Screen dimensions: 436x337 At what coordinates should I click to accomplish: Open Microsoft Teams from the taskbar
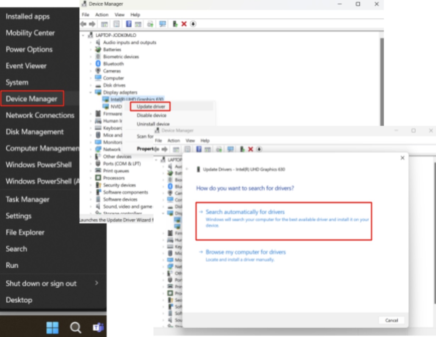(98, 327)
